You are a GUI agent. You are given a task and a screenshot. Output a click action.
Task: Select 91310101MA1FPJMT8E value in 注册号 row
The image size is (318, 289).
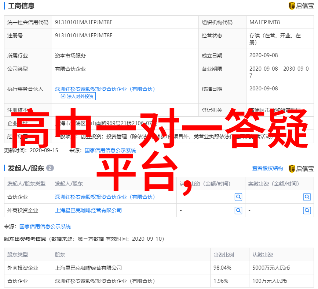[84, 35]
